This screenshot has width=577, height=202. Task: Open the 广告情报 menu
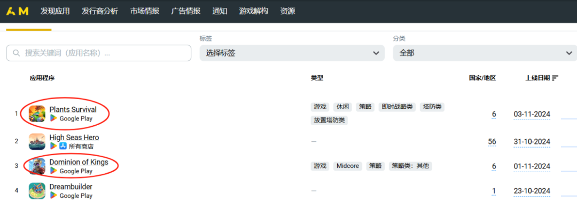pyautogui.click(x=186, y=11)
